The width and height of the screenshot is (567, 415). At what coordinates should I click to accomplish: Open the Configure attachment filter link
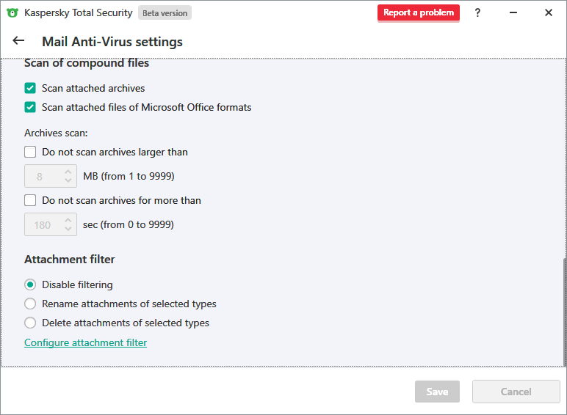[85, 342]
